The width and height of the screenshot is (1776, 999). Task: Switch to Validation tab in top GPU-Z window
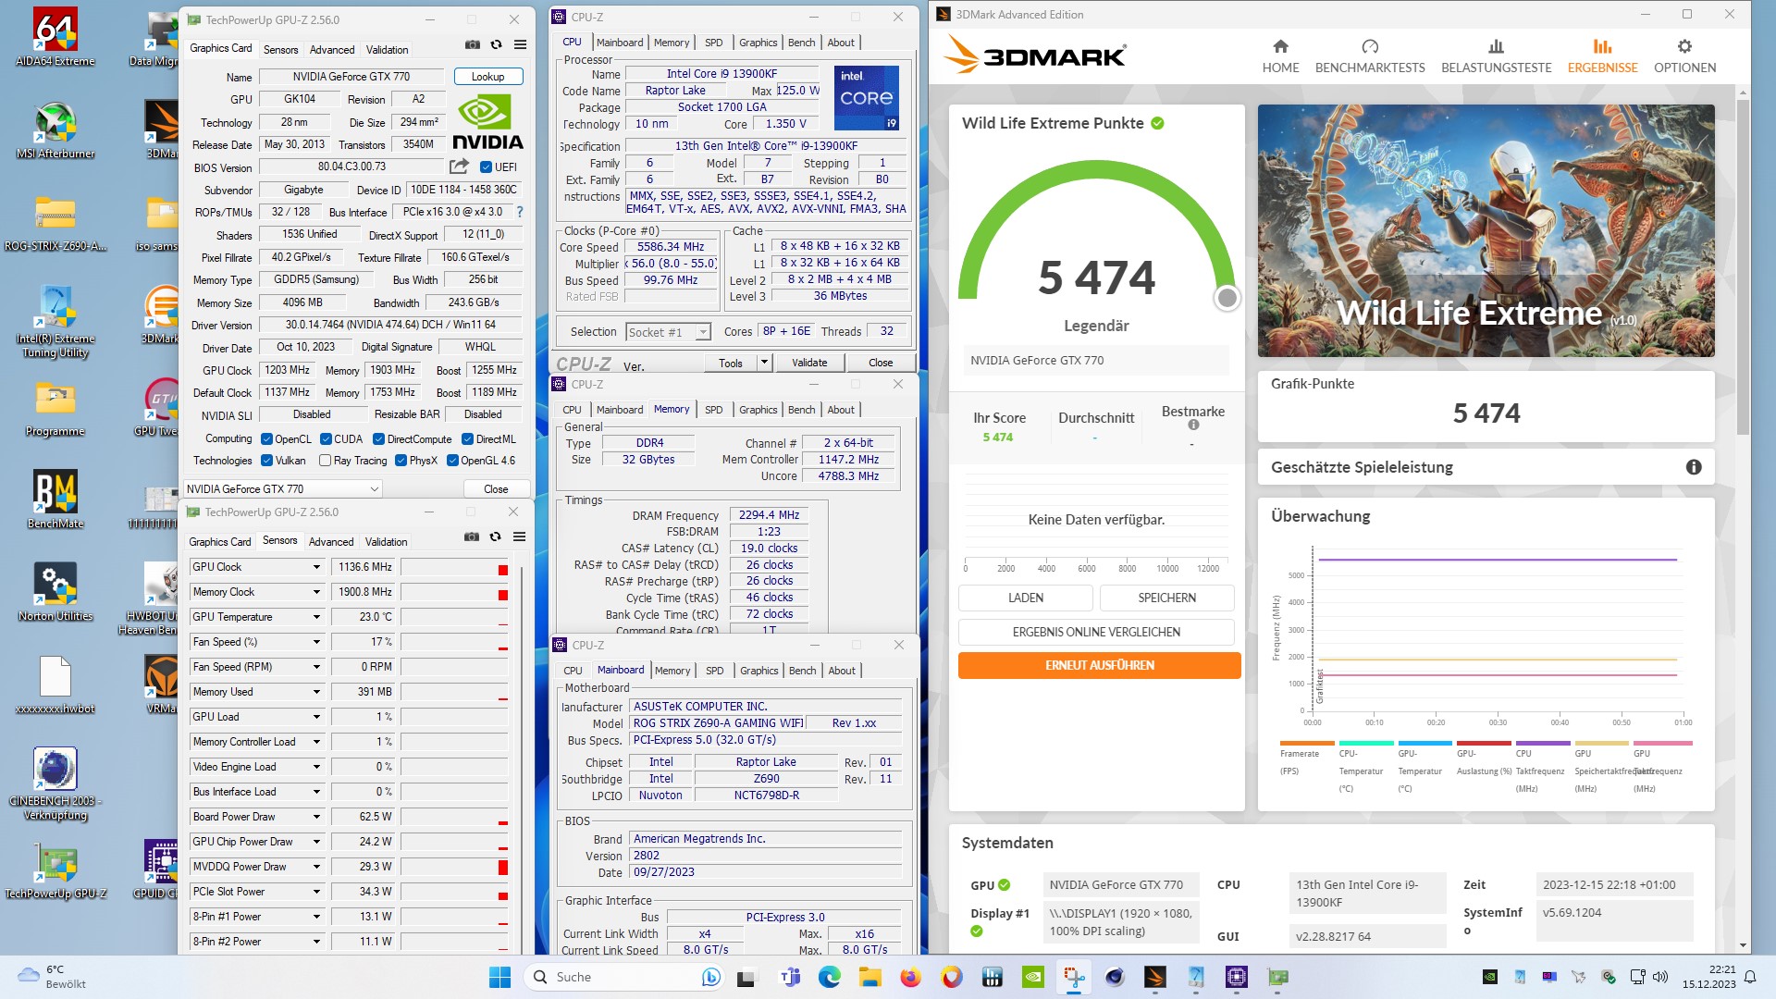click(387, 50)
